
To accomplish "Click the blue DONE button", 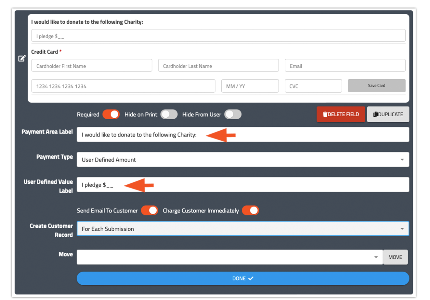I will click(243, 279).
